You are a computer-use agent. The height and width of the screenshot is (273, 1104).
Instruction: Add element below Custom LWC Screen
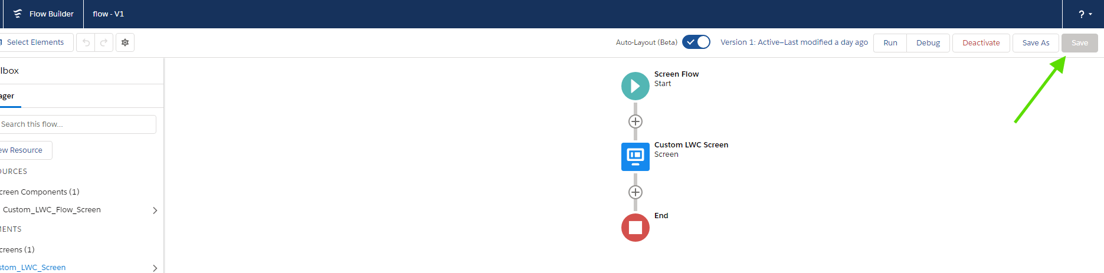635,192
